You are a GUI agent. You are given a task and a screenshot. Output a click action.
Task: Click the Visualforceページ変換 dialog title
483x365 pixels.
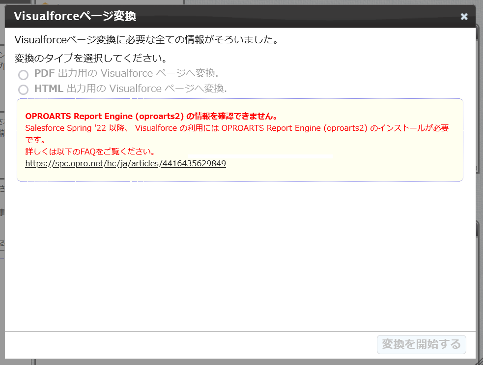pyautogui.click(x=75, y=16)
